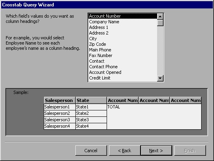Screen dimensions: 214x161
Task: Click the list scroll down arrow
Action: tap(160, 78)
